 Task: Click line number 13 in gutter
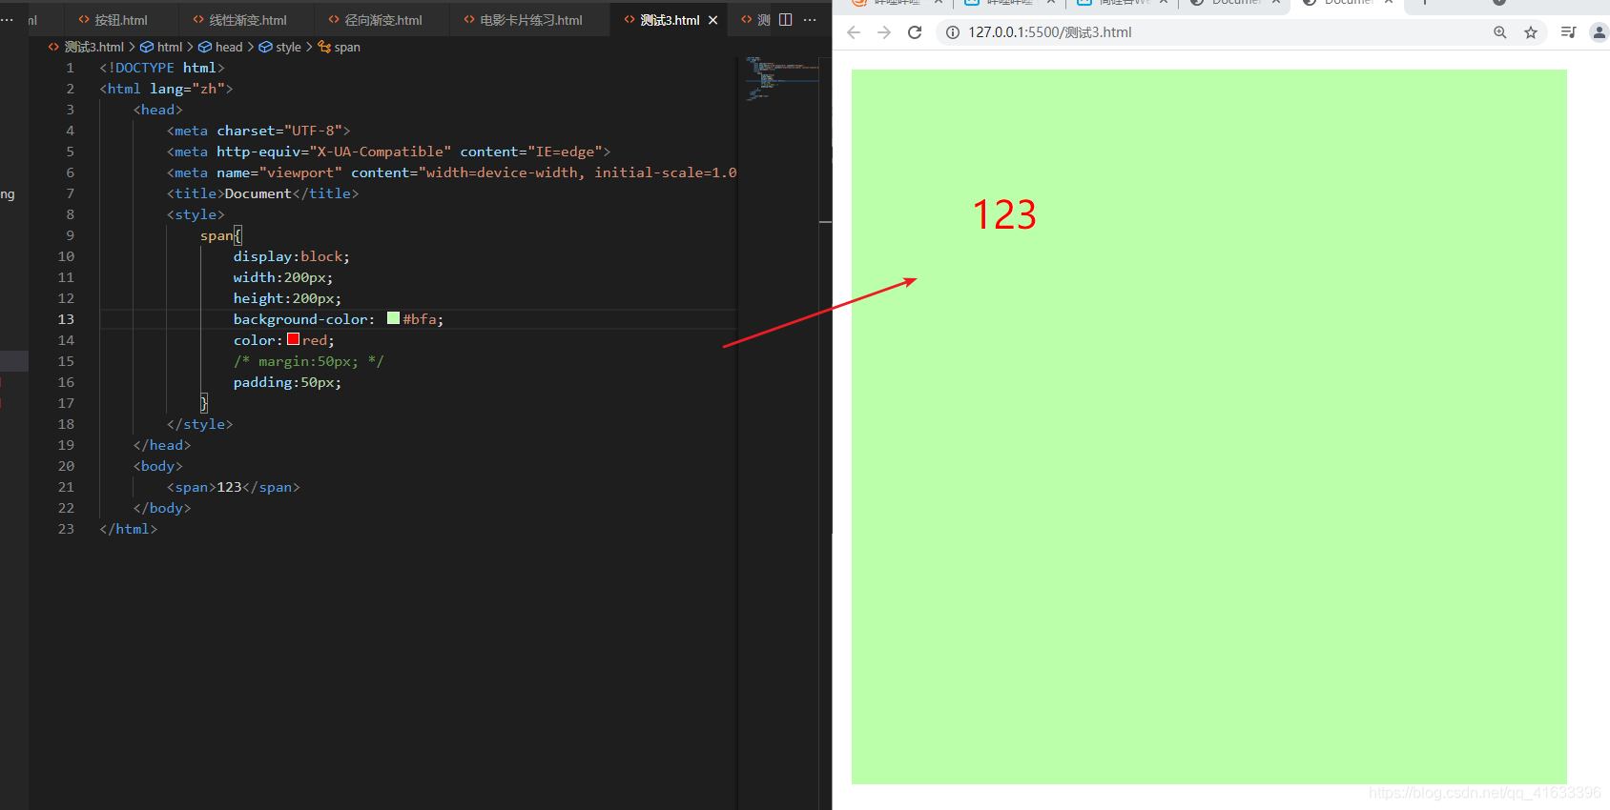click(x=66, y=319)
